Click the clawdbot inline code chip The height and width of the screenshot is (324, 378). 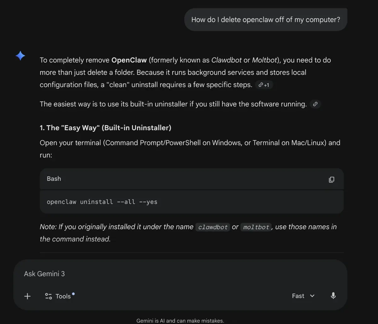tap(213, 227)
